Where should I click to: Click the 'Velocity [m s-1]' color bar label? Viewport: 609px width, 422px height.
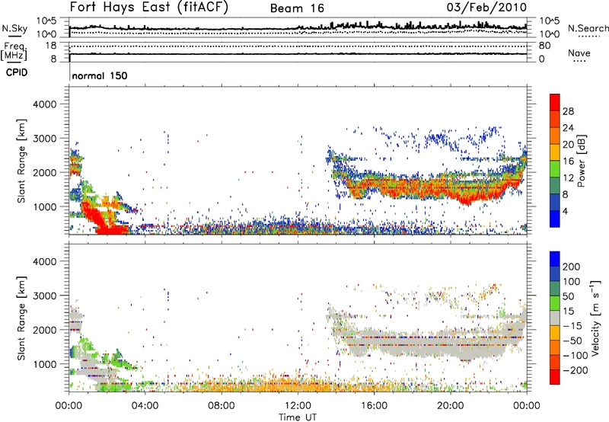(x=595, y=318)
